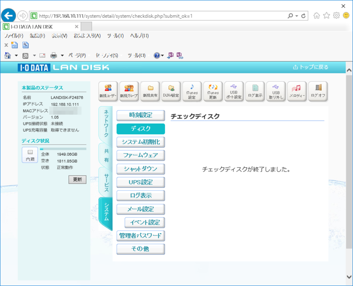Switch to the Network vertical tab
Screen dimensions: 353x286
point(106,124)
